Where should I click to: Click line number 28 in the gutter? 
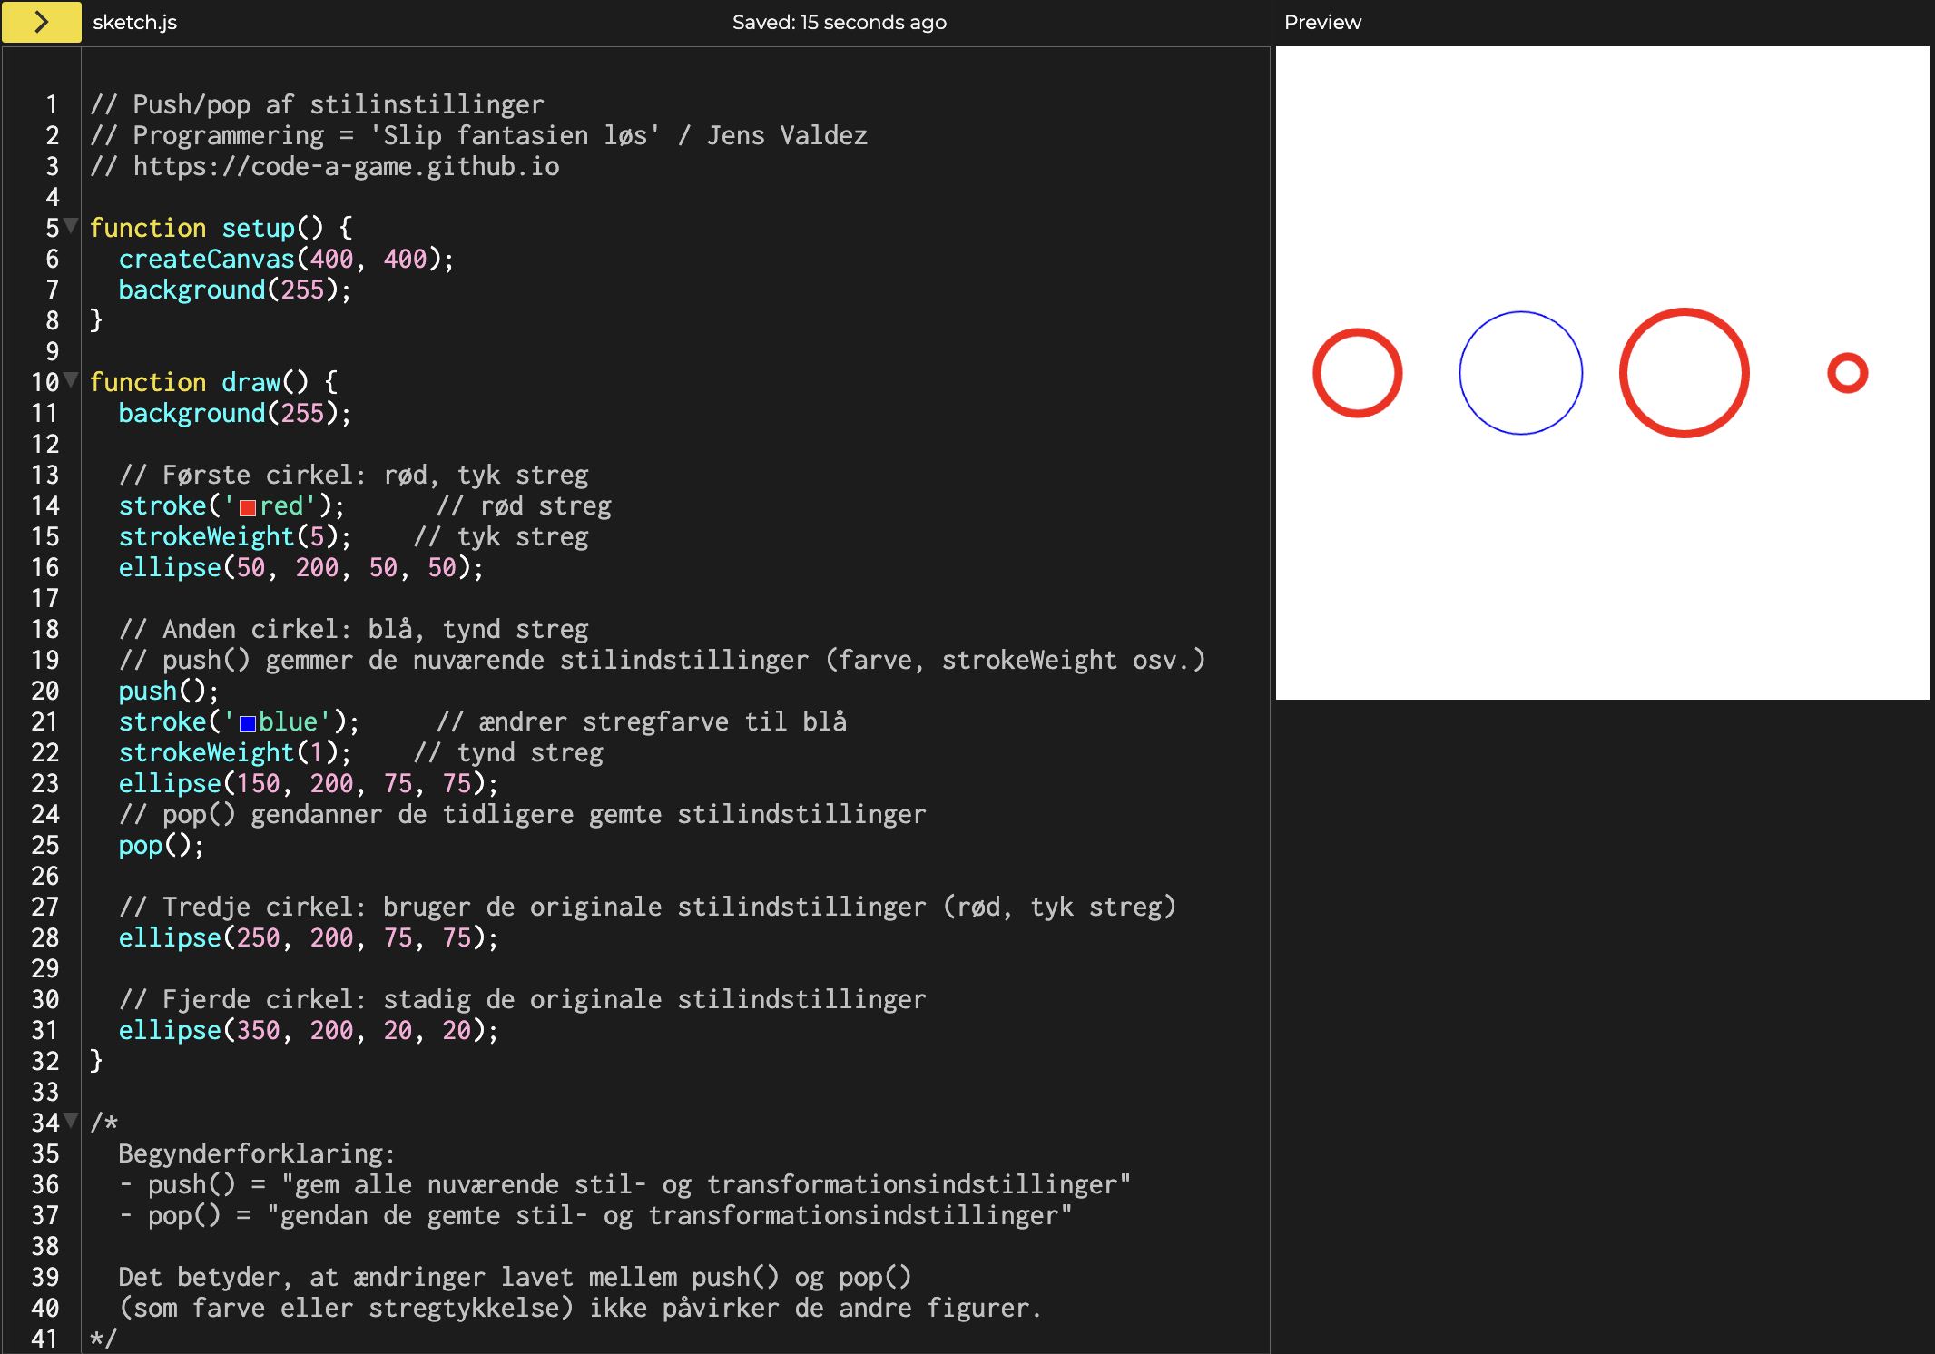point(44,938)
